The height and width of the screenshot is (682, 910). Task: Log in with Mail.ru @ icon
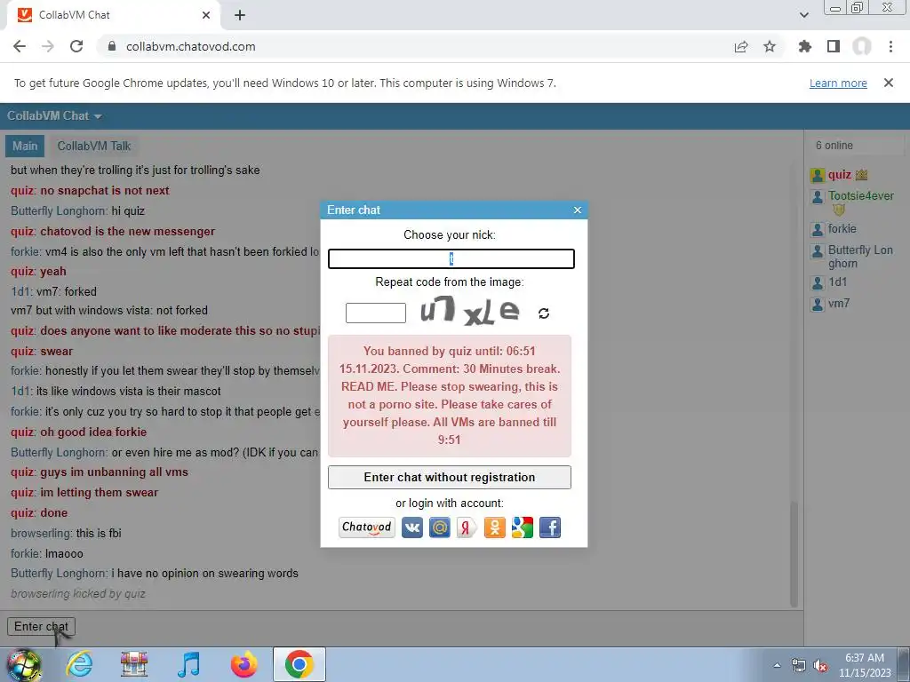(440, 527)
